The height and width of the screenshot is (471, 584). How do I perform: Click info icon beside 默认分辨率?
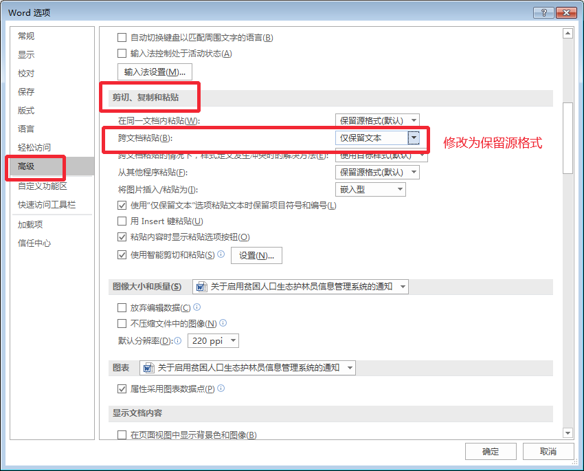pos(178,340)
